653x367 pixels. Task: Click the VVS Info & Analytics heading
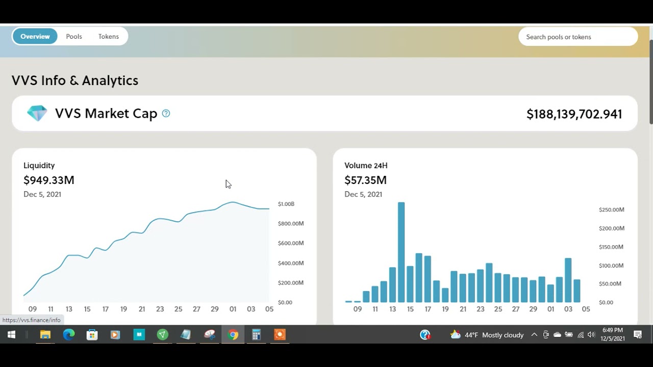75,81
